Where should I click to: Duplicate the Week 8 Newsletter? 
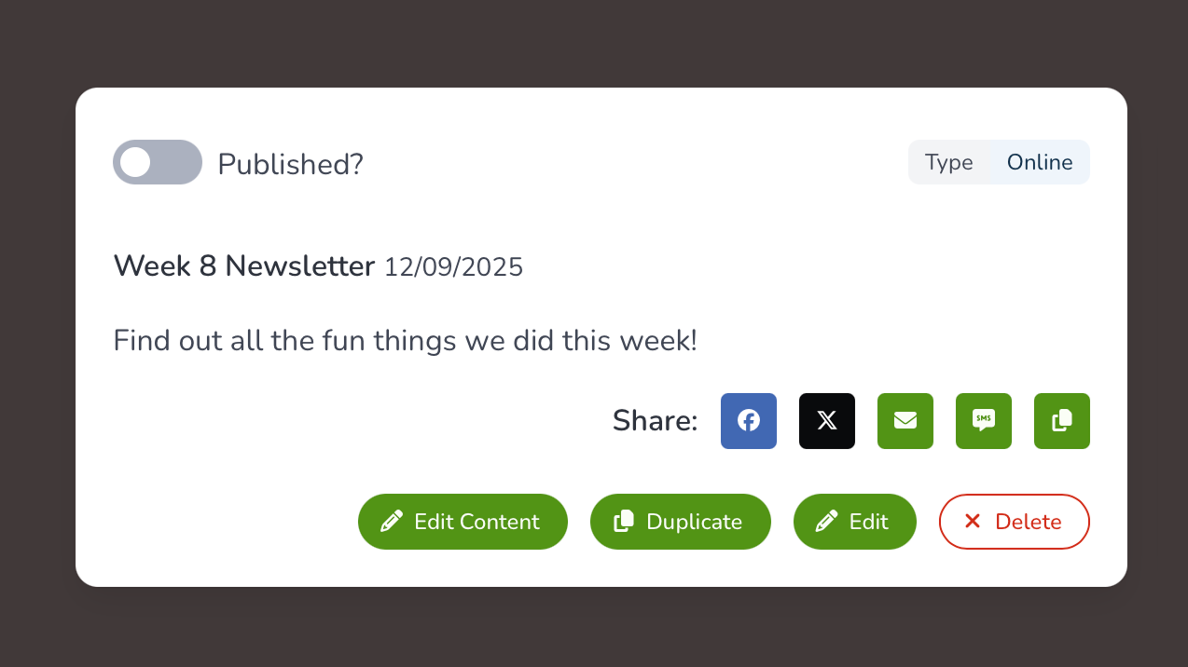click(x=681, y=522)
